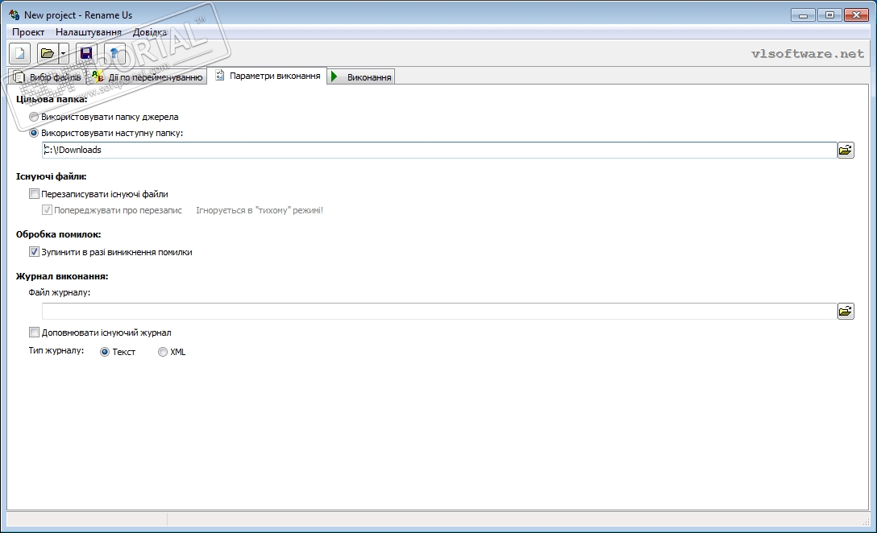Select the Параметри виконання tab
Viewport: 877px width, 533px height.
268,76
